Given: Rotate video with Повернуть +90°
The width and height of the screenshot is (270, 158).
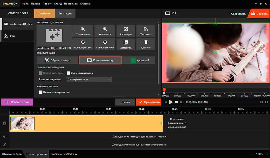Looking at the screenshot, I should (105, 44).
